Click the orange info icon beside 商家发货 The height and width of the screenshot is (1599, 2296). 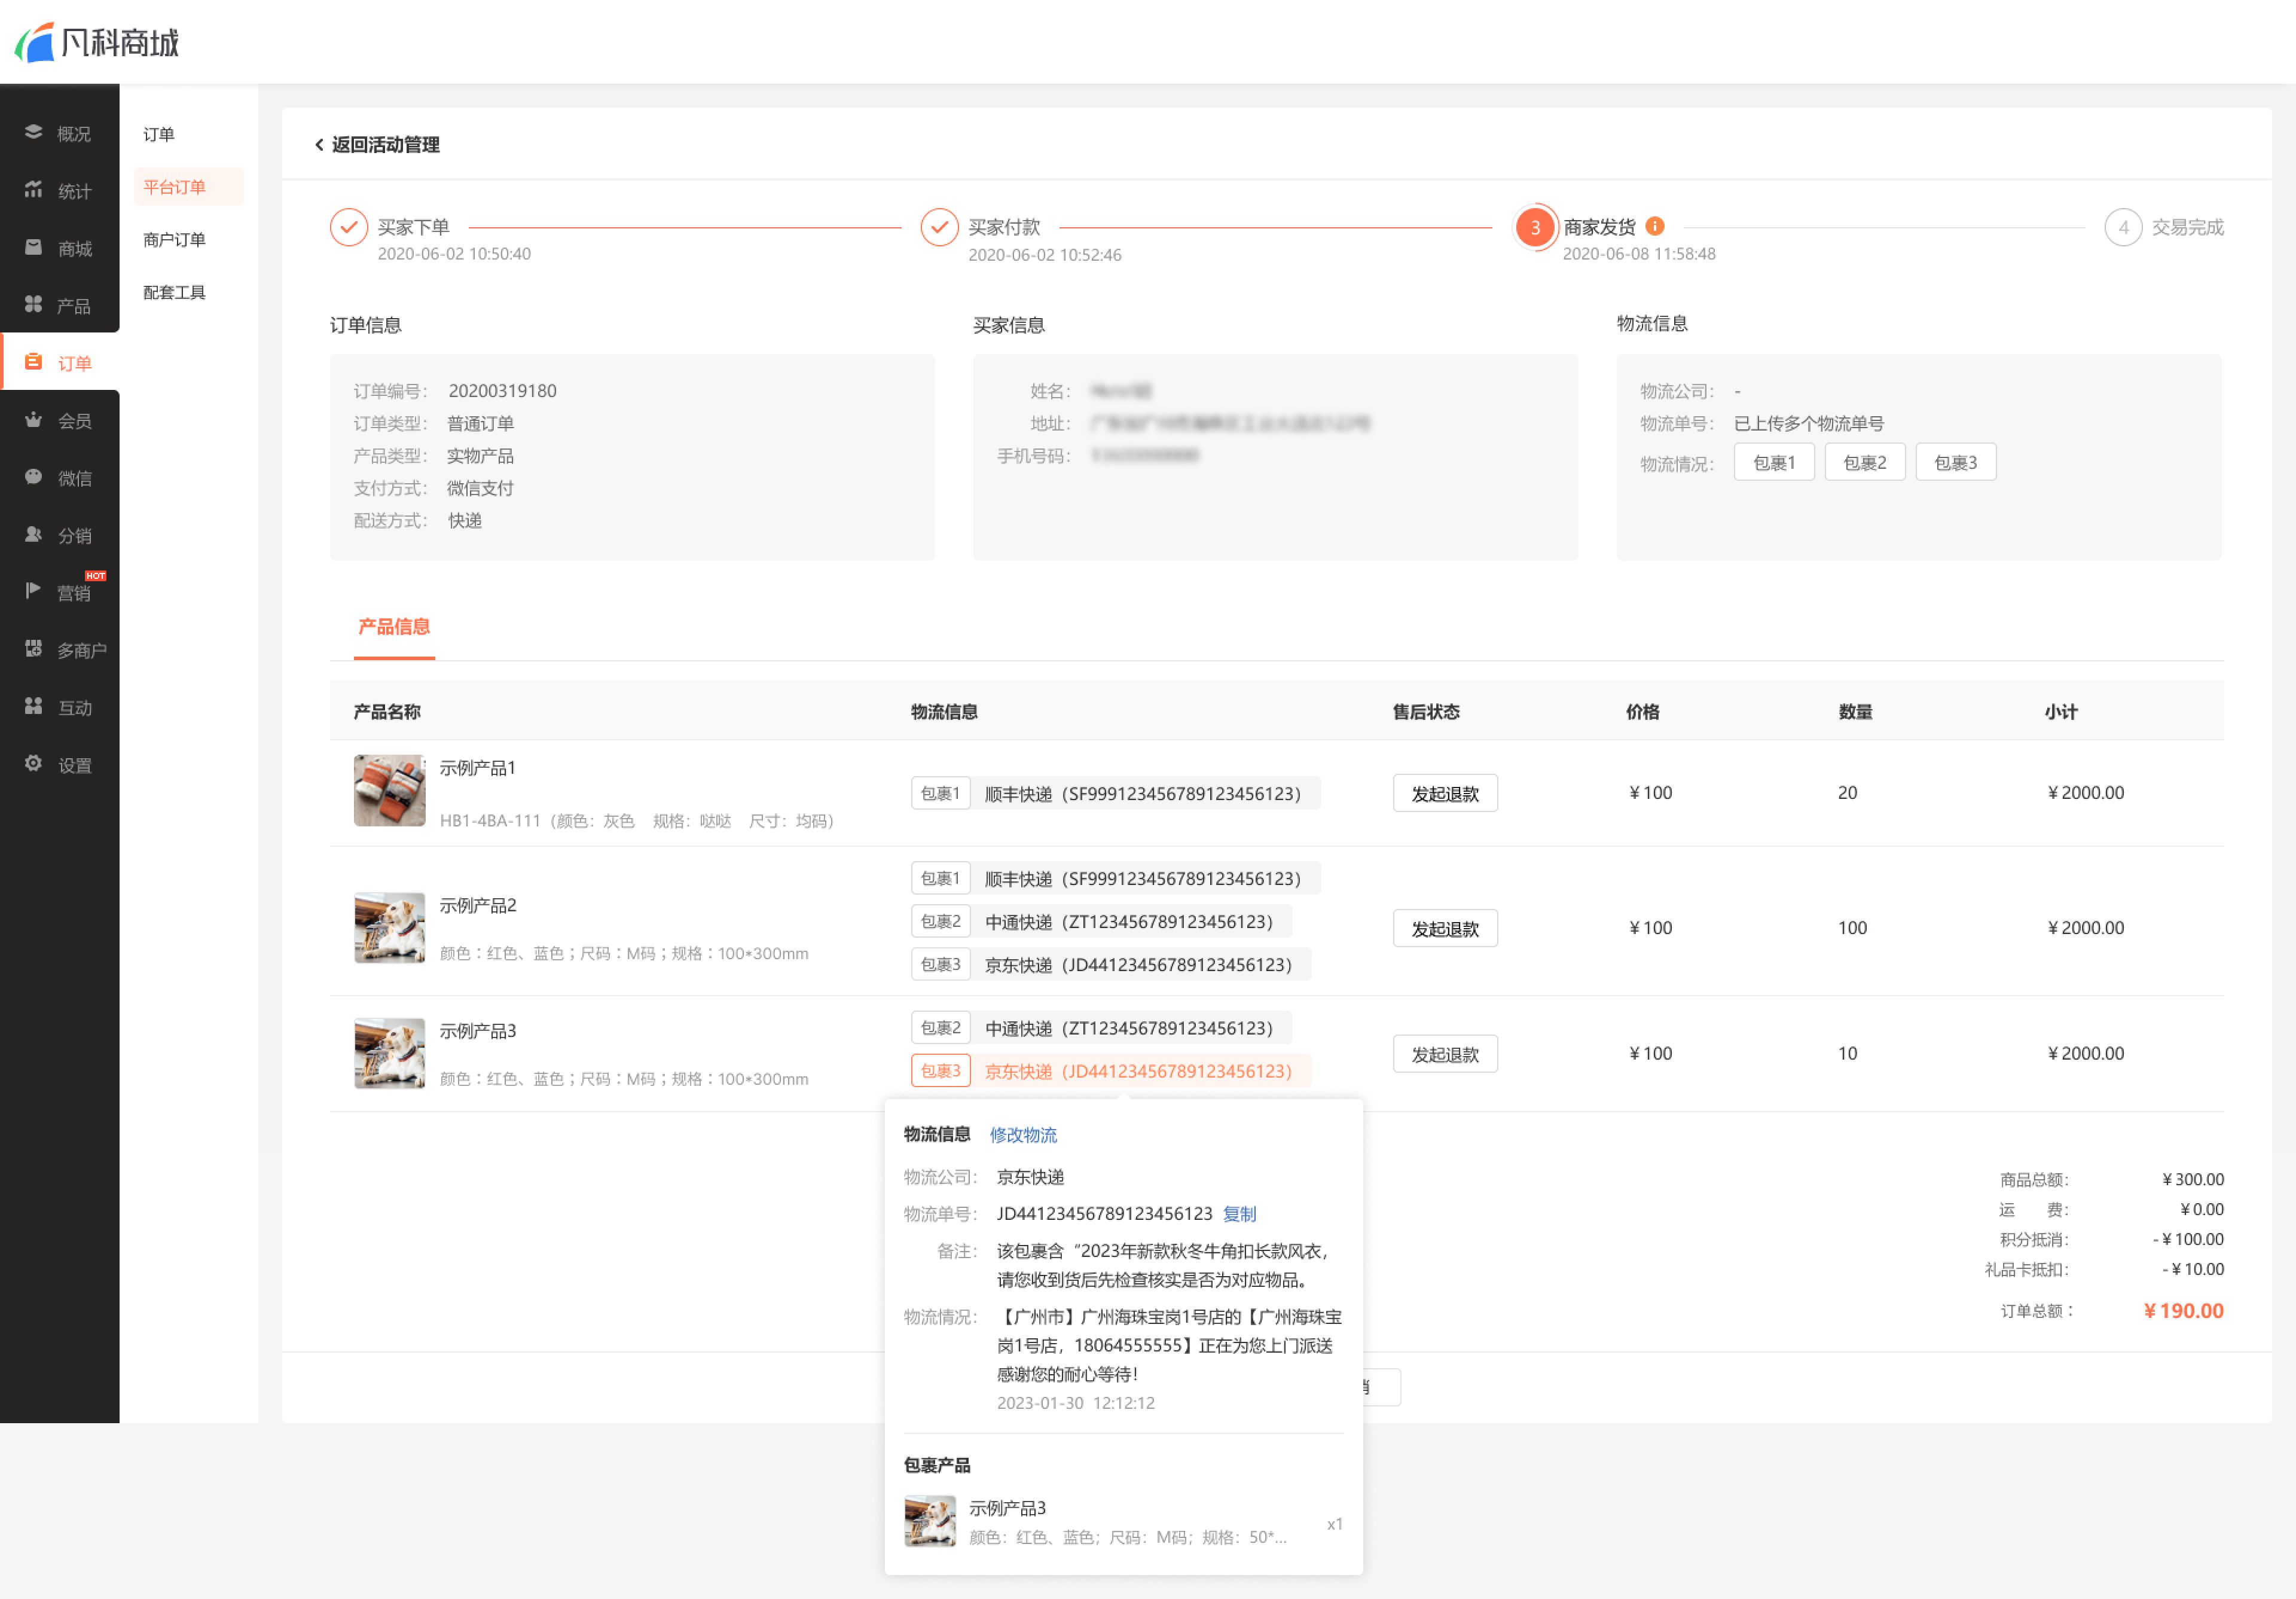(1655, 226)
